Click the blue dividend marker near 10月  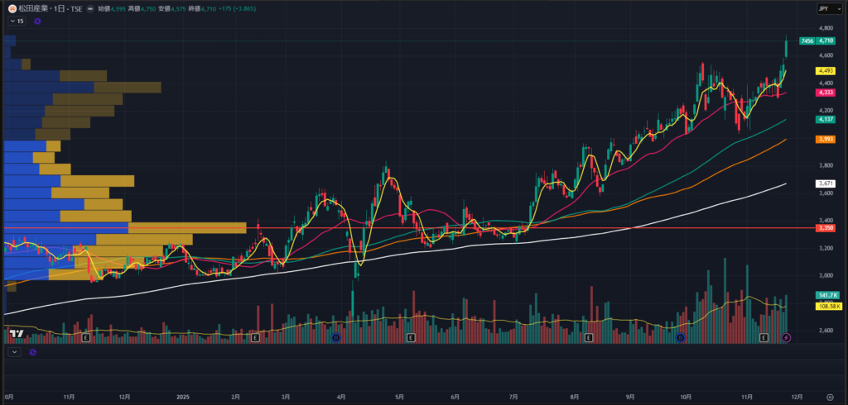(x=680, y=338)
